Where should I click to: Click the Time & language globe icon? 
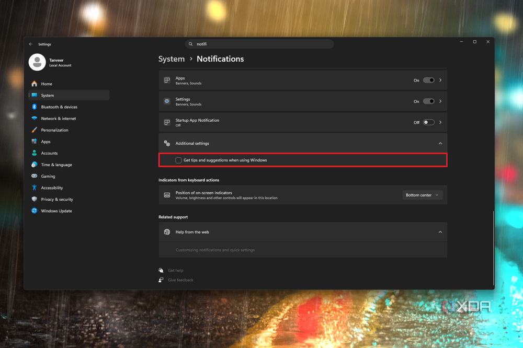coord(34,165)
